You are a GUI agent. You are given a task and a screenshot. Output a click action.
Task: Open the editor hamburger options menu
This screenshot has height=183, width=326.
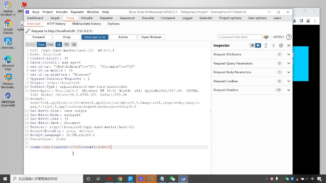74,44
